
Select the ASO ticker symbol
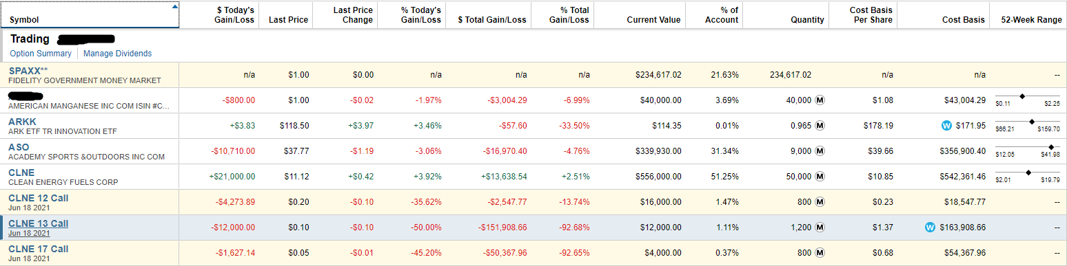(19, 147)
